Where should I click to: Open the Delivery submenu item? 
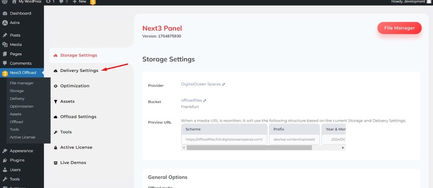click(x=17, y=98)
